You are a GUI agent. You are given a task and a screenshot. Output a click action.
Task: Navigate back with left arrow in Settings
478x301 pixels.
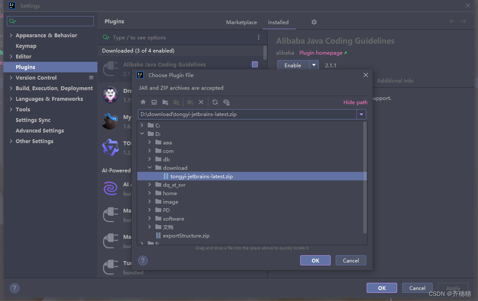pos(452,21)
